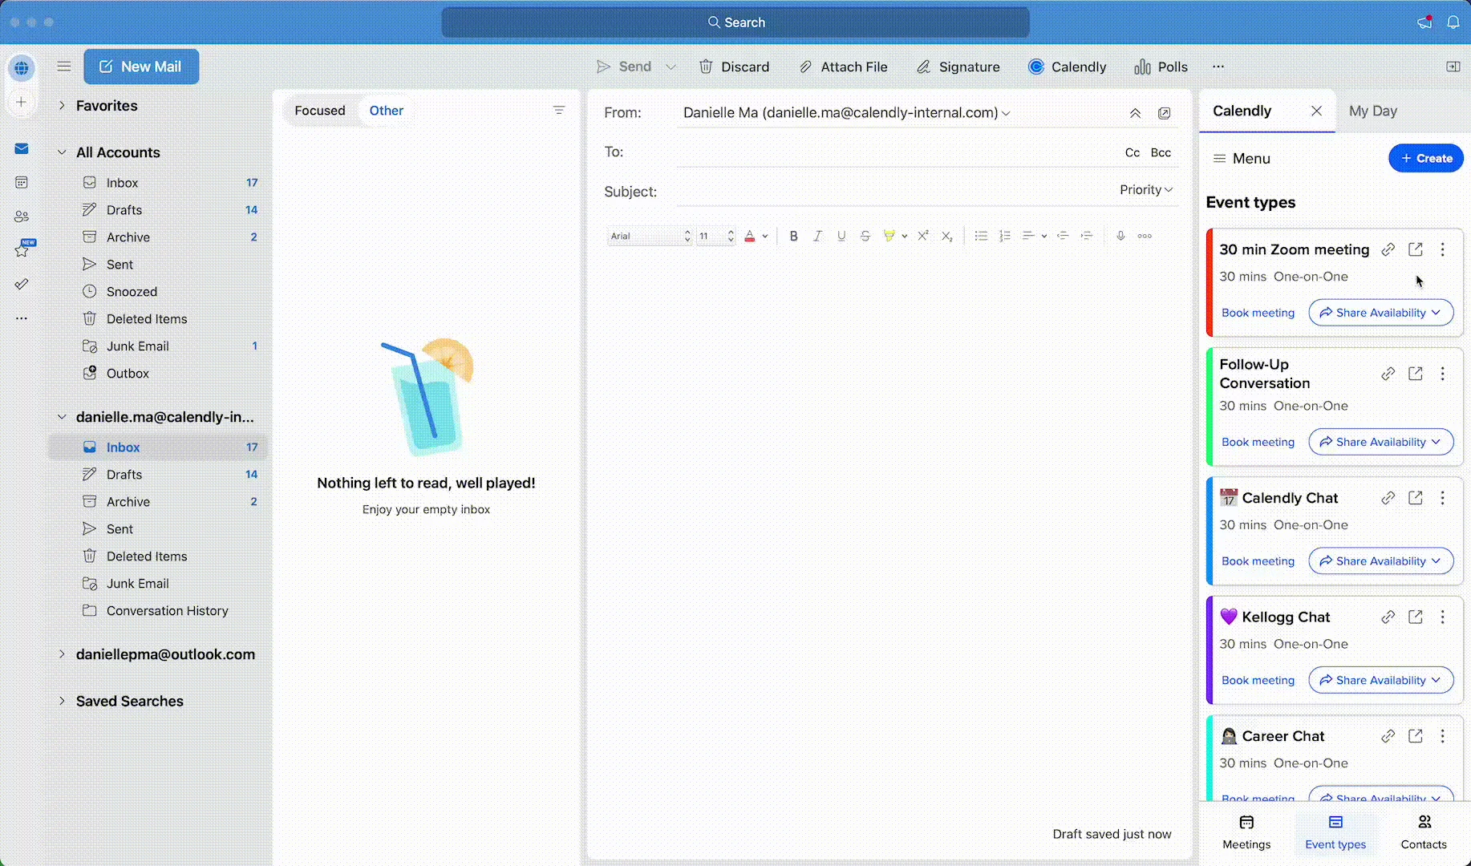Screen dimensions: 1471x866
Task: Open the Signature menu
Action: (958, 67)
